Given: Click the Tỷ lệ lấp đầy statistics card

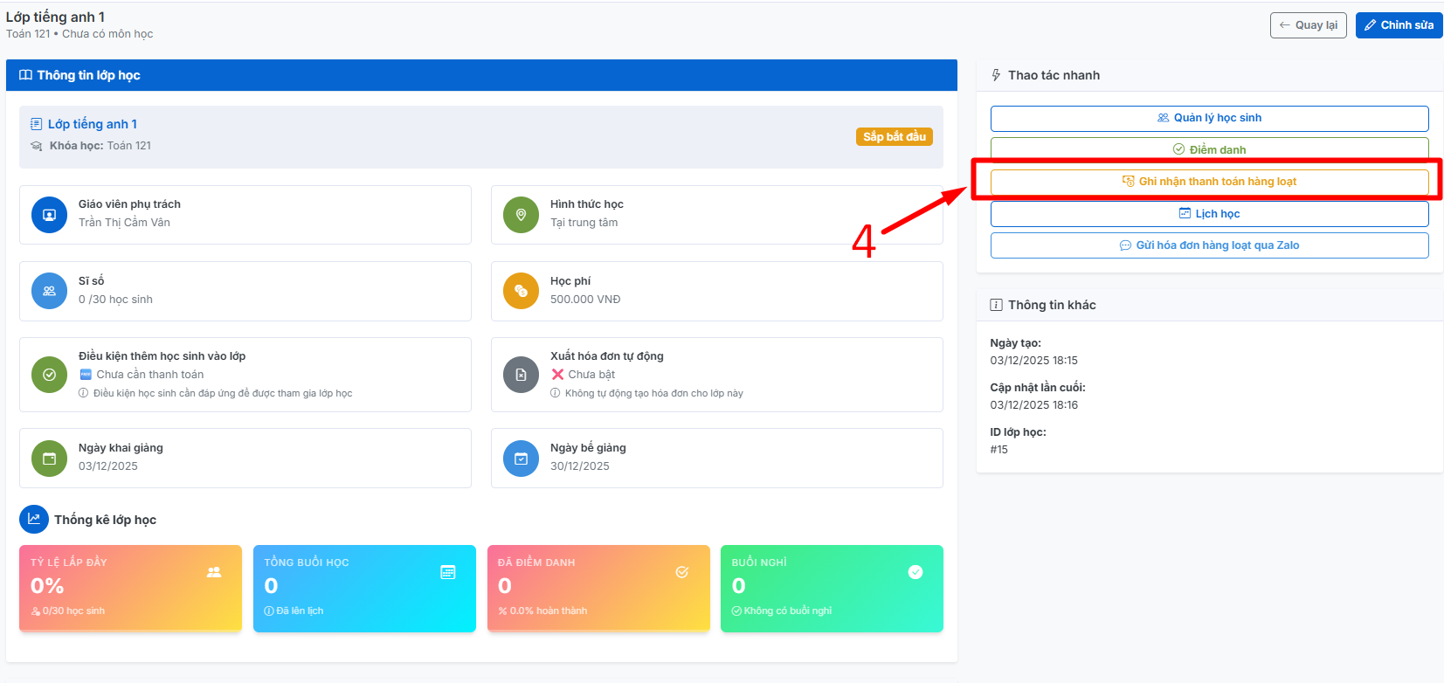Looking at the screenshot, I should coord(130,588).
